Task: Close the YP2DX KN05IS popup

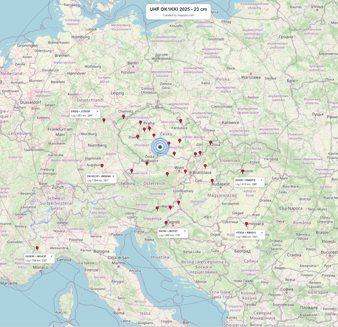Action: tap(262, 233)
